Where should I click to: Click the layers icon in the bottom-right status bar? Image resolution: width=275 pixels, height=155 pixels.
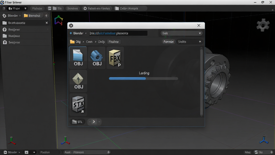pyautogui.click(x=256, y=152)
